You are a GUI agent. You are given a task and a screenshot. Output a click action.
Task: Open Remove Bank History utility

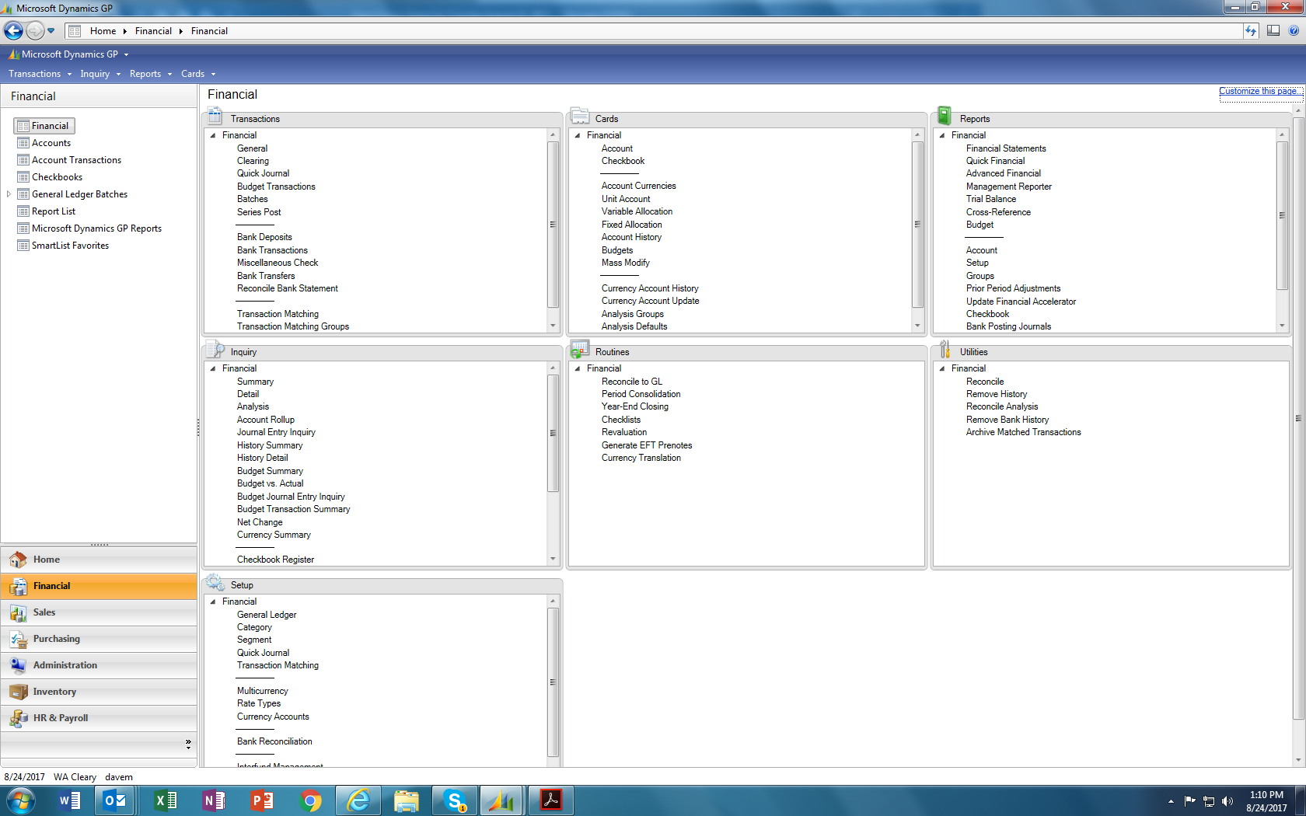point(1007,420)
